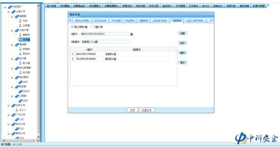The image size is (280, 147).
Task: Click the group icon of 工程部
Action: click(x=17, y=96)
